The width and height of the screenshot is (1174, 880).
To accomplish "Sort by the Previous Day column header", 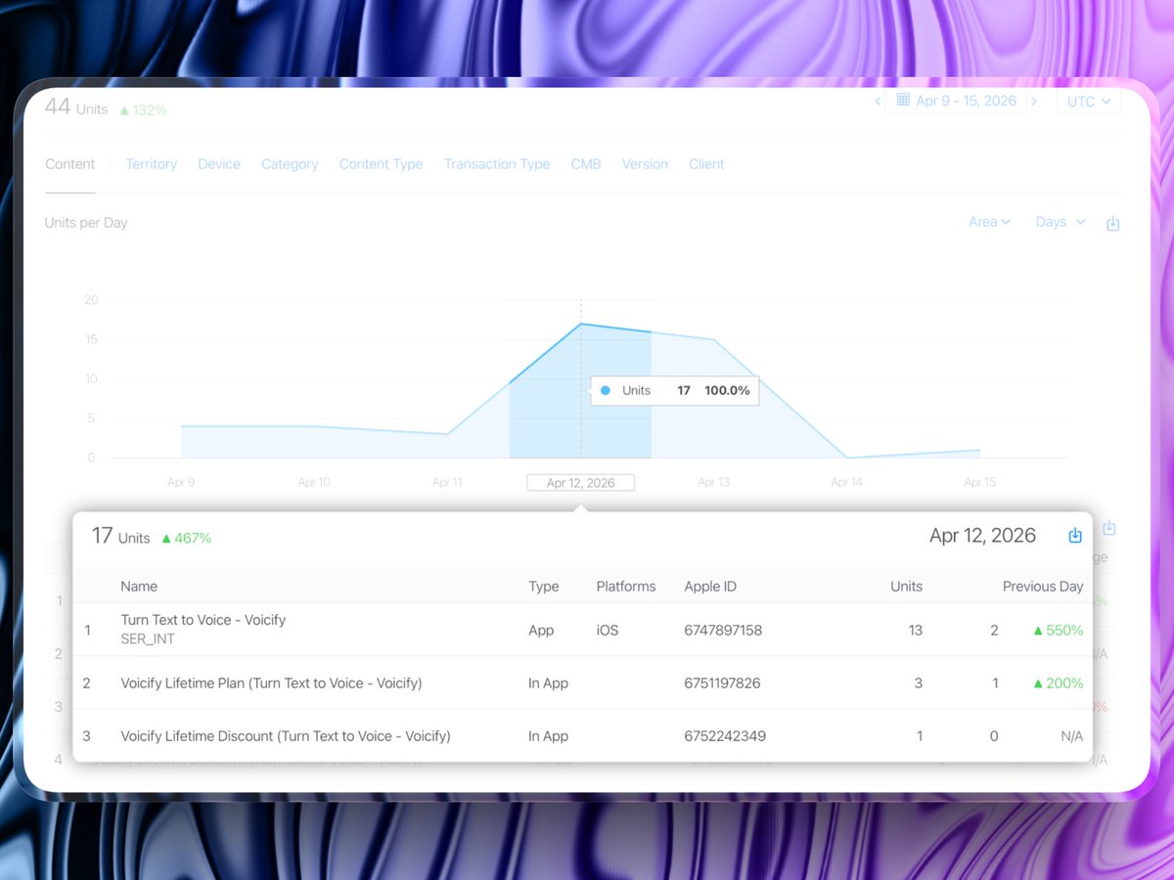I will pos(1043,587).
